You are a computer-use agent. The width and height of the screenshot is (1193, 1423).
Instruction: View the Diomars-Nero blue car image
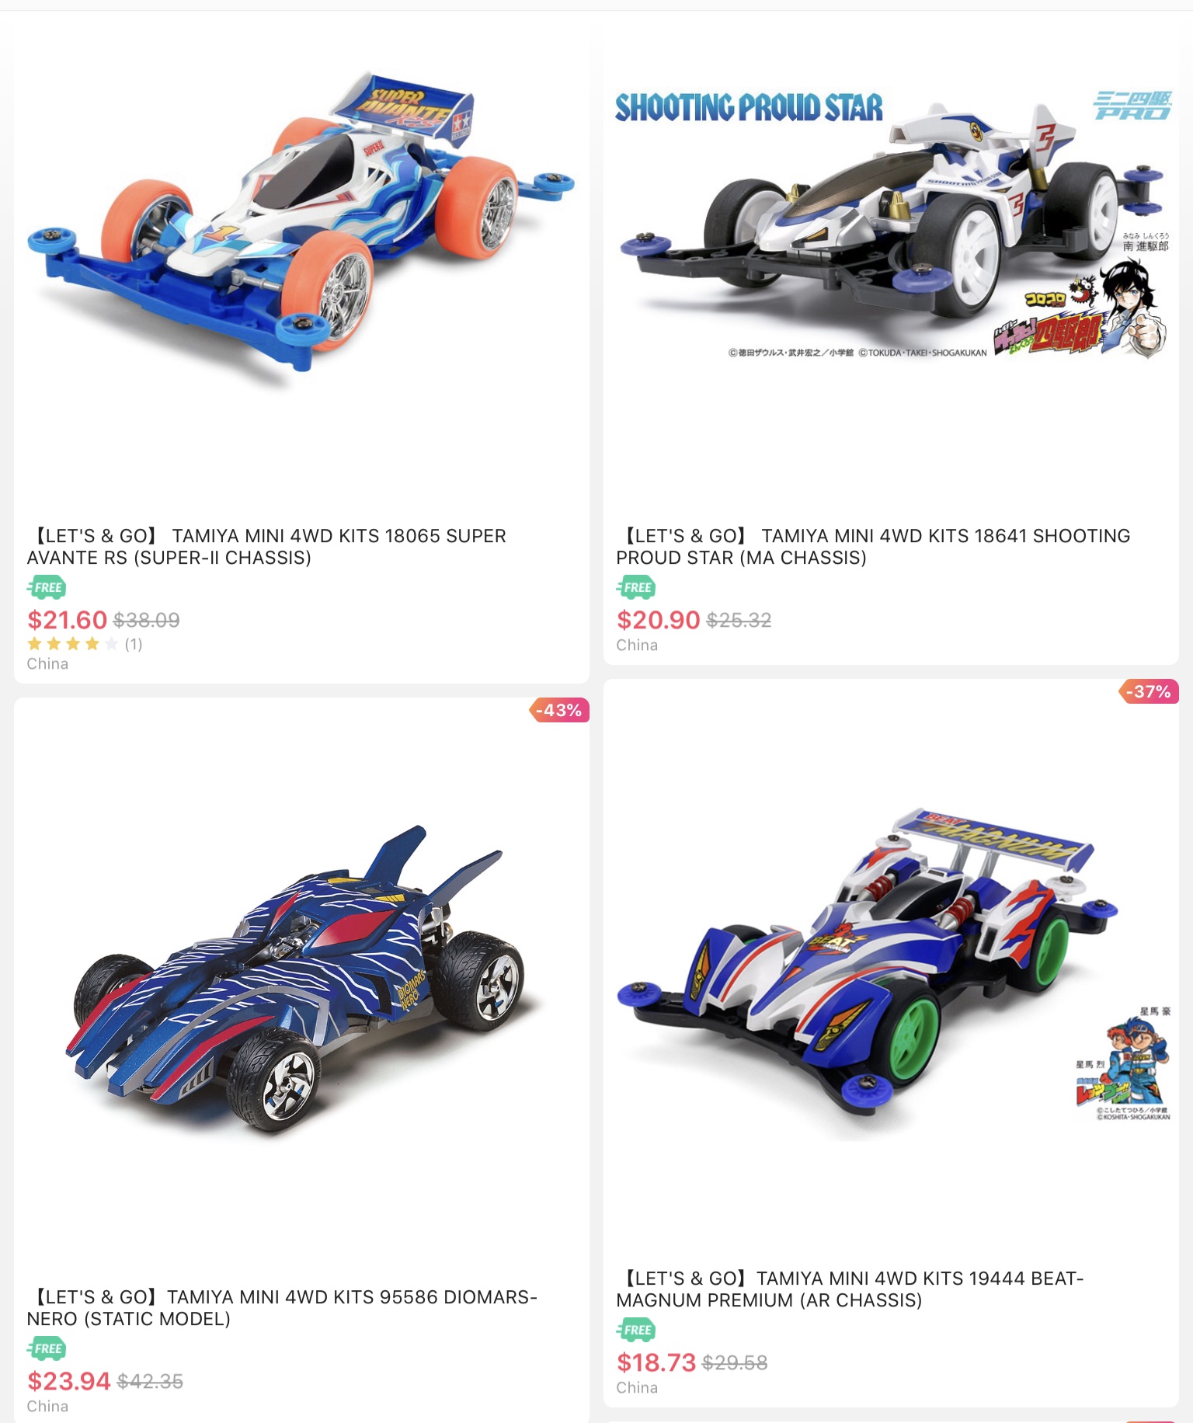[301, 979]
